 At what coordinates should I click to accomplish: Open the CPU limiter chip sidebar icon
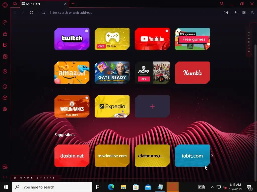(x=5, y=57)
